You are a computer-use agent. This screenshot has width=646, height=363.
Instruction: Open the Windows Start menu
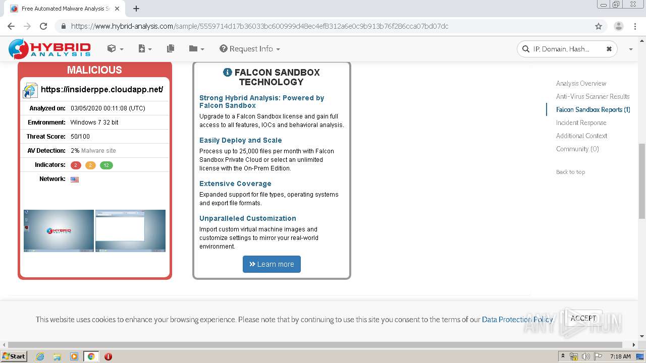pyautogui.click(x=14, y=356)
